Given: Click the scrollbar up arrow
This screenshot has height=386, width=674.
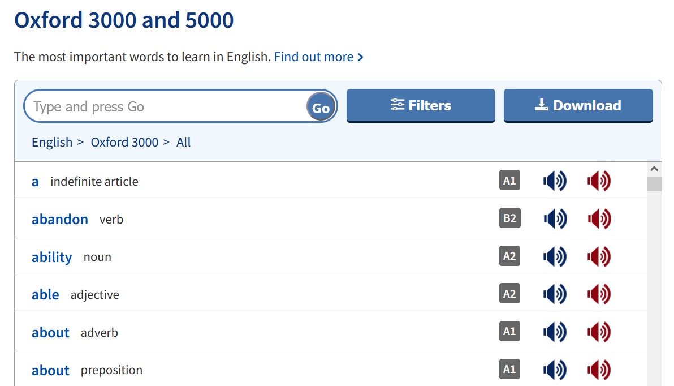Looking at the screenshot, I should point(654,169).
